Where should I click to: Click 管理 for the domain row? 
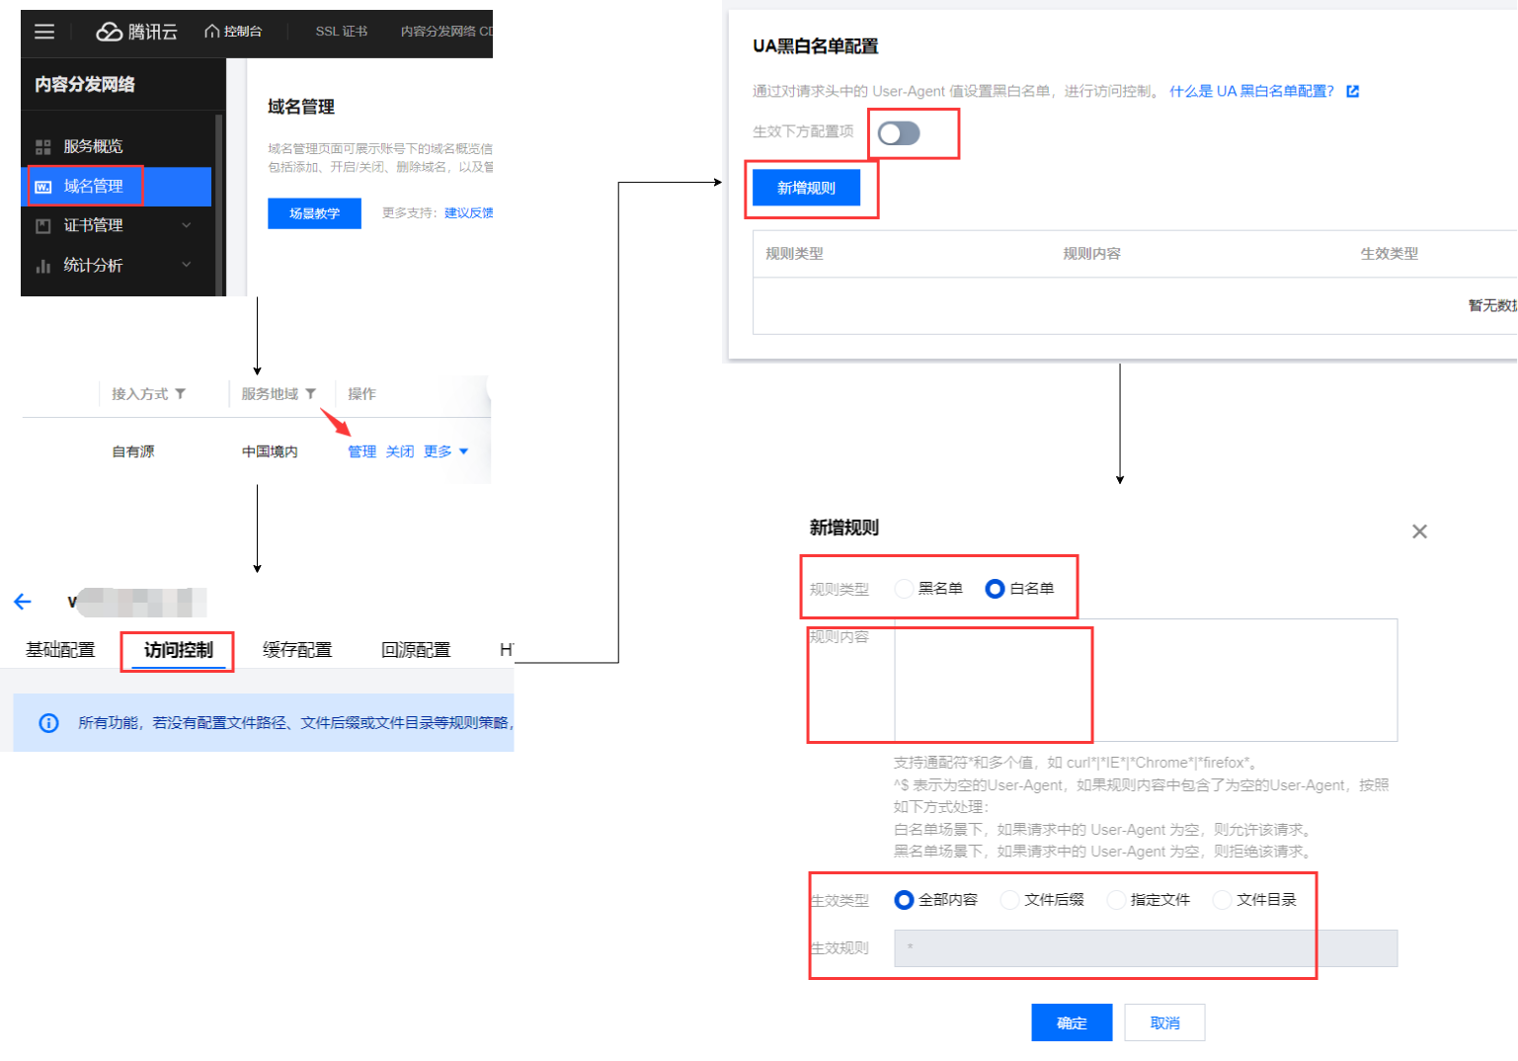pyautogui.click(x=361, y=451)
